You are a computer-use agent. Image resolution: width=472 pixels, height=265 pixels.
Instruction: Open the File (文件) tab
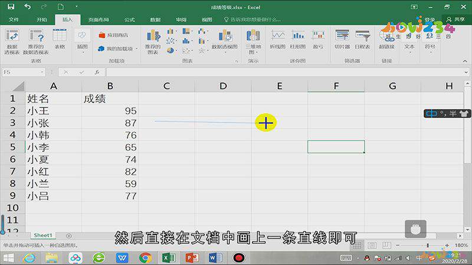pyautogui.click(x=14, y=19)
